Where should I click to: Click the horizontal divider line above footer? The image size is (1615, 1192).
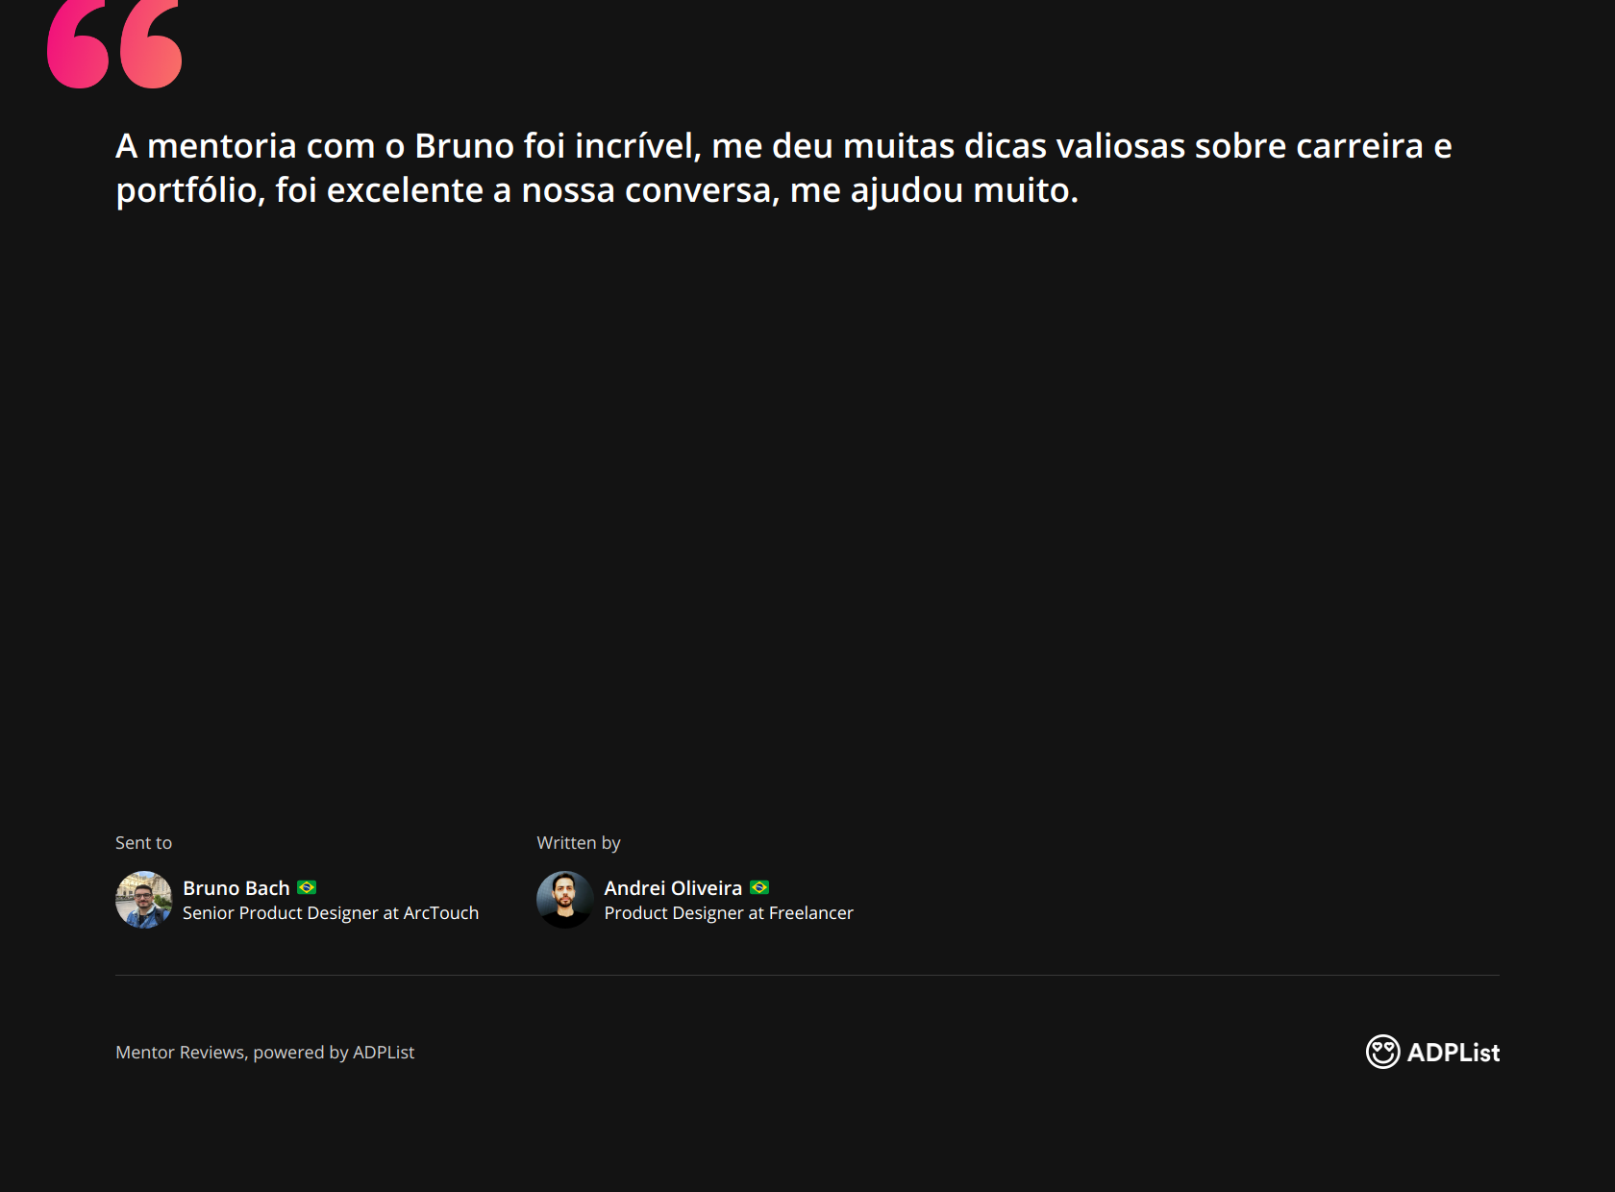click(807, 976)
